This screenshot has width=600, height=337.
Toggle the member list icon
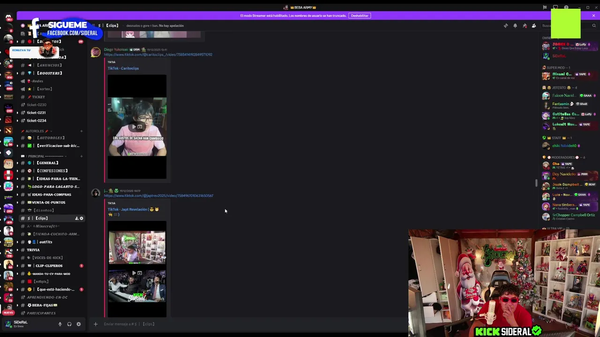click(x=534, y=26)
